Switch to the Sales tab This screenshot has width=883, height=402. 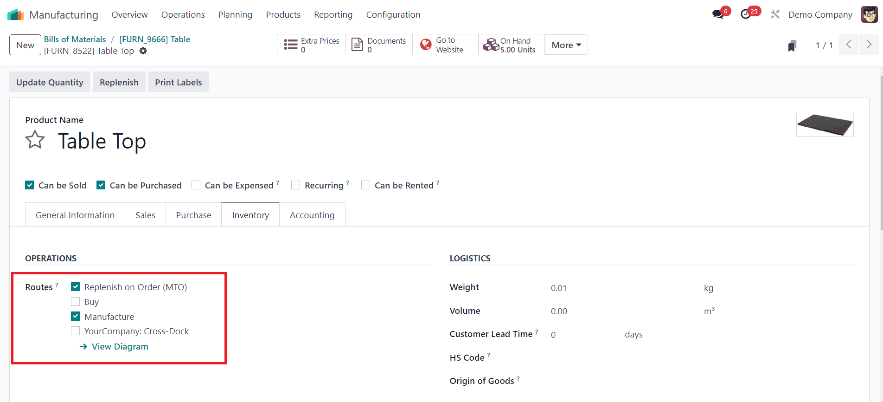145,215
